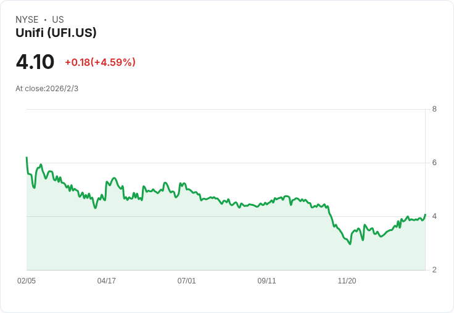Click the 07/01 date on x-axis
This screenshot has height=313, width=454.
point(187,281)
